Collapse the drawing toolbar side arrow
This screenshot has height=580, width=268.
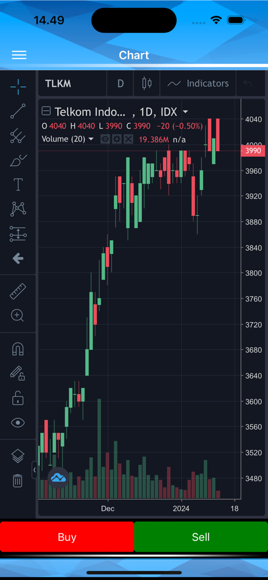(35, 470)
